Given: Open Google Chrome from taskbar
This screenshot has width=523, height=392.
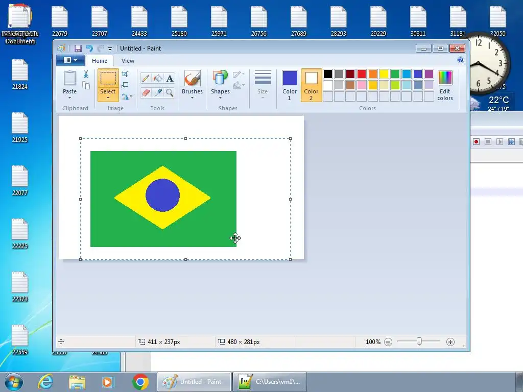Looking at the screenshot, I should tap(140, 382).
